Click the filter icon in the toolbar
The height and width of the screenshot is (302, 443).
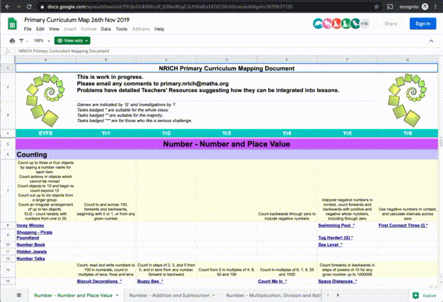pyautogui.click(x=22, y=41)
